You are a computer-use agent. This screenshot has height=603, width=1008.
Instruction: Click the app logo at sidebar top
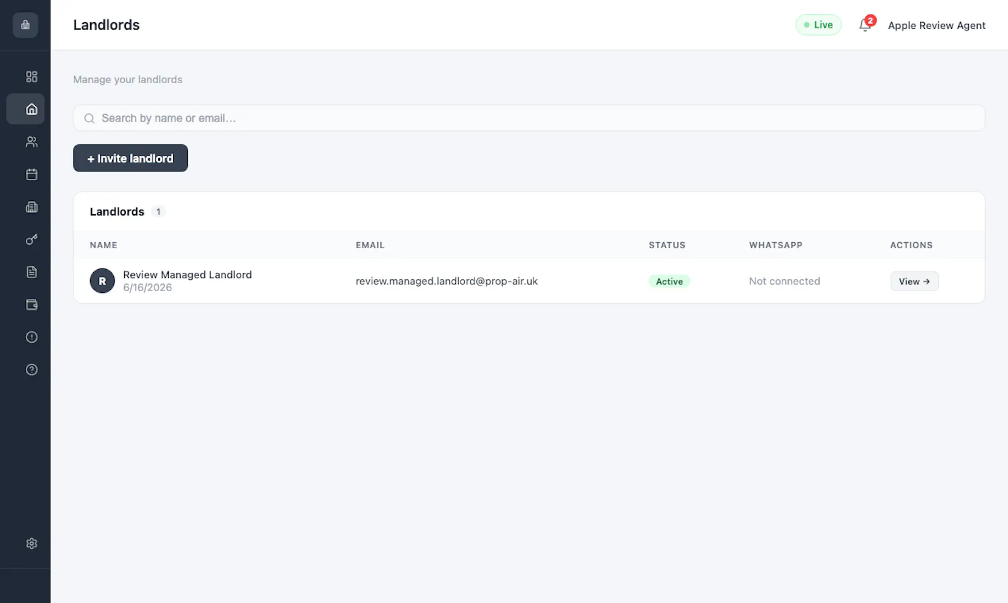[25, 25]
